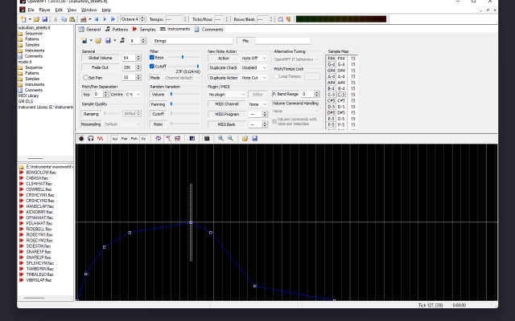The image size is (515, 321).
Task: Click the C-5 note cell in the Sample Map
Action: (x=341, y=95)
